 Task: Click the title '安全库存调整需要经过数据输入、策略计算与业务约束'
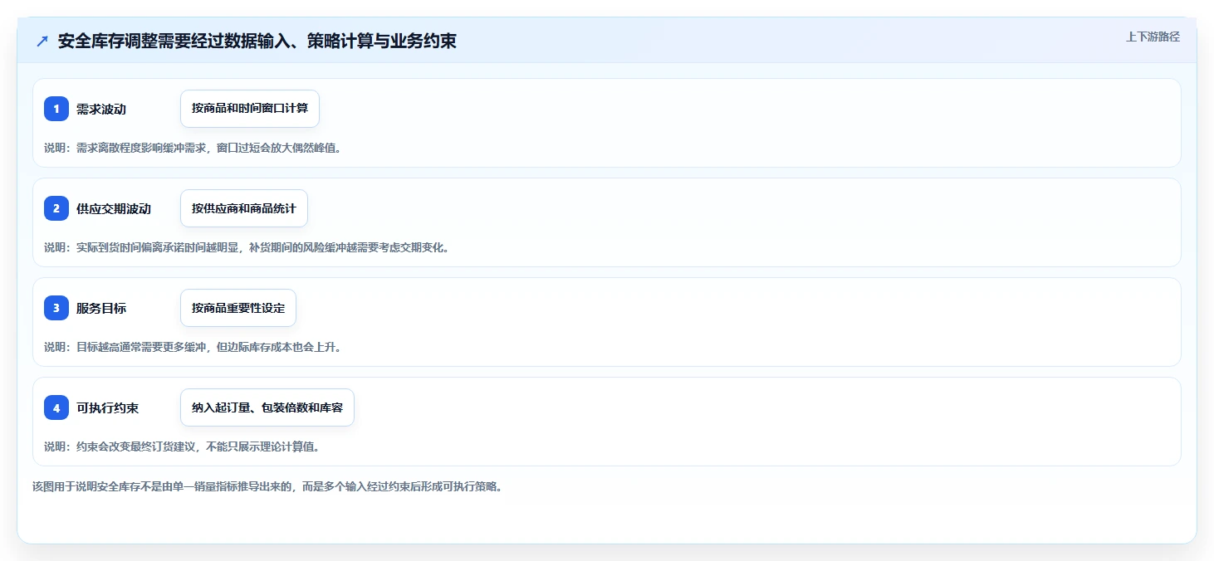click(x=257, y=41)
